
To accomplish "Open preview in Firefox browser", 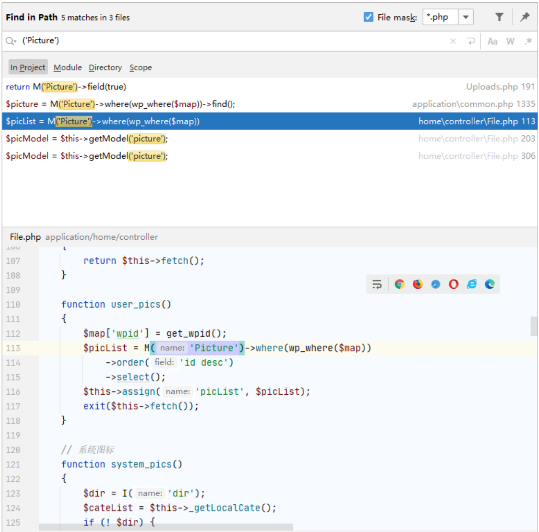I will tap(418, 284).
